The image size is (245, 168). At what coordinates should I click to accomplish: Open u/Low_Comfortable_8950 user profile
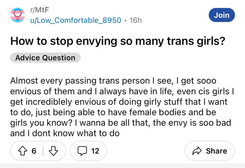click(x=76, y=20)
